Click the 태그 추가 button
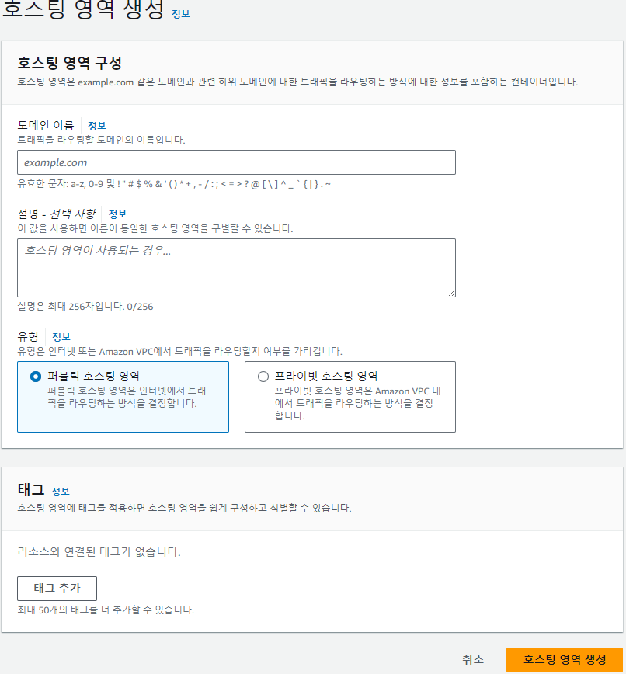This screenshot has height=674, width=626. coord(57,589)
